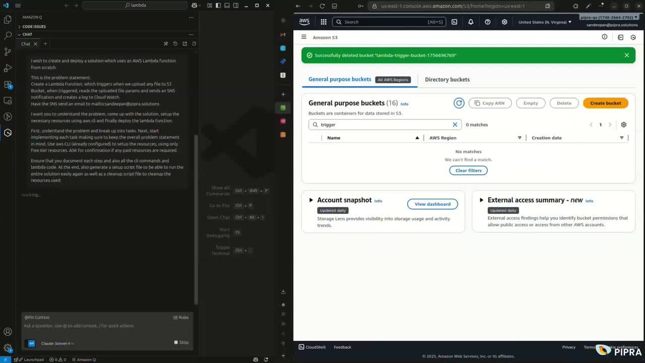Click the Rules button in chat input
645x363 pixels.
(x=180, y=317)
